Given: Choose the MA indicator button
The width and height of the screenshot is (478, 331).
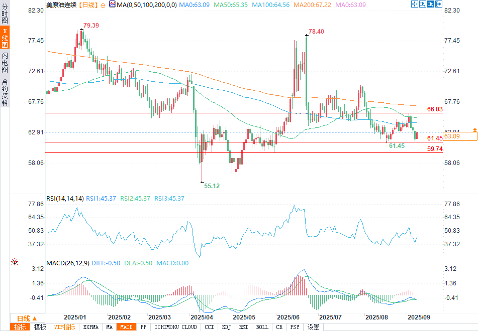Looking at the screenshot, I should pyautogui.click(x=109, y=327).
